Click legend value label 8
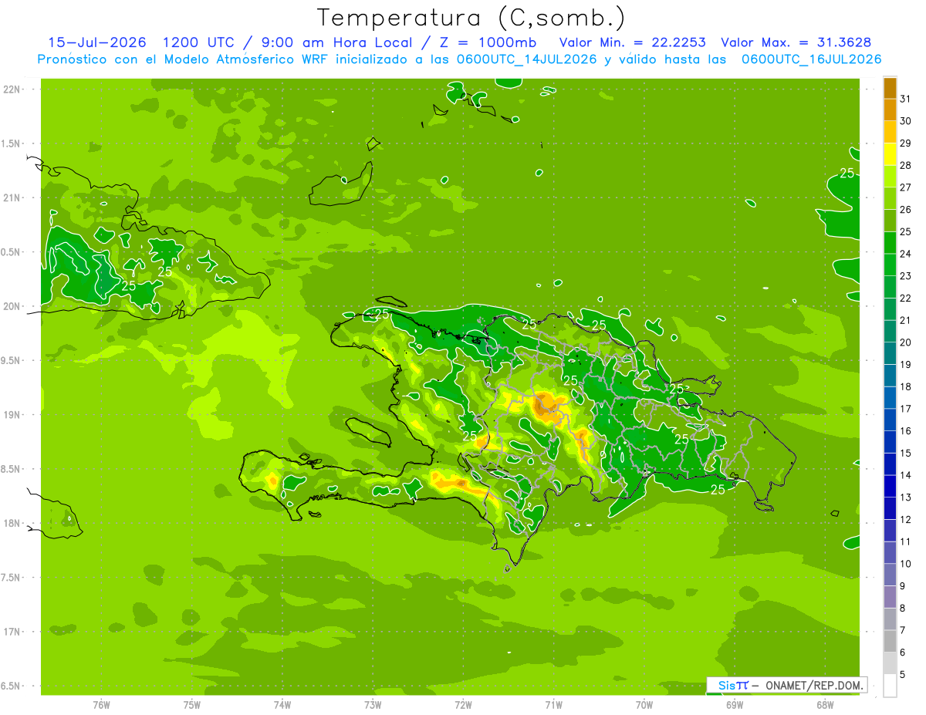This screenshot has width=926, height=715. (x=903, y=608)
